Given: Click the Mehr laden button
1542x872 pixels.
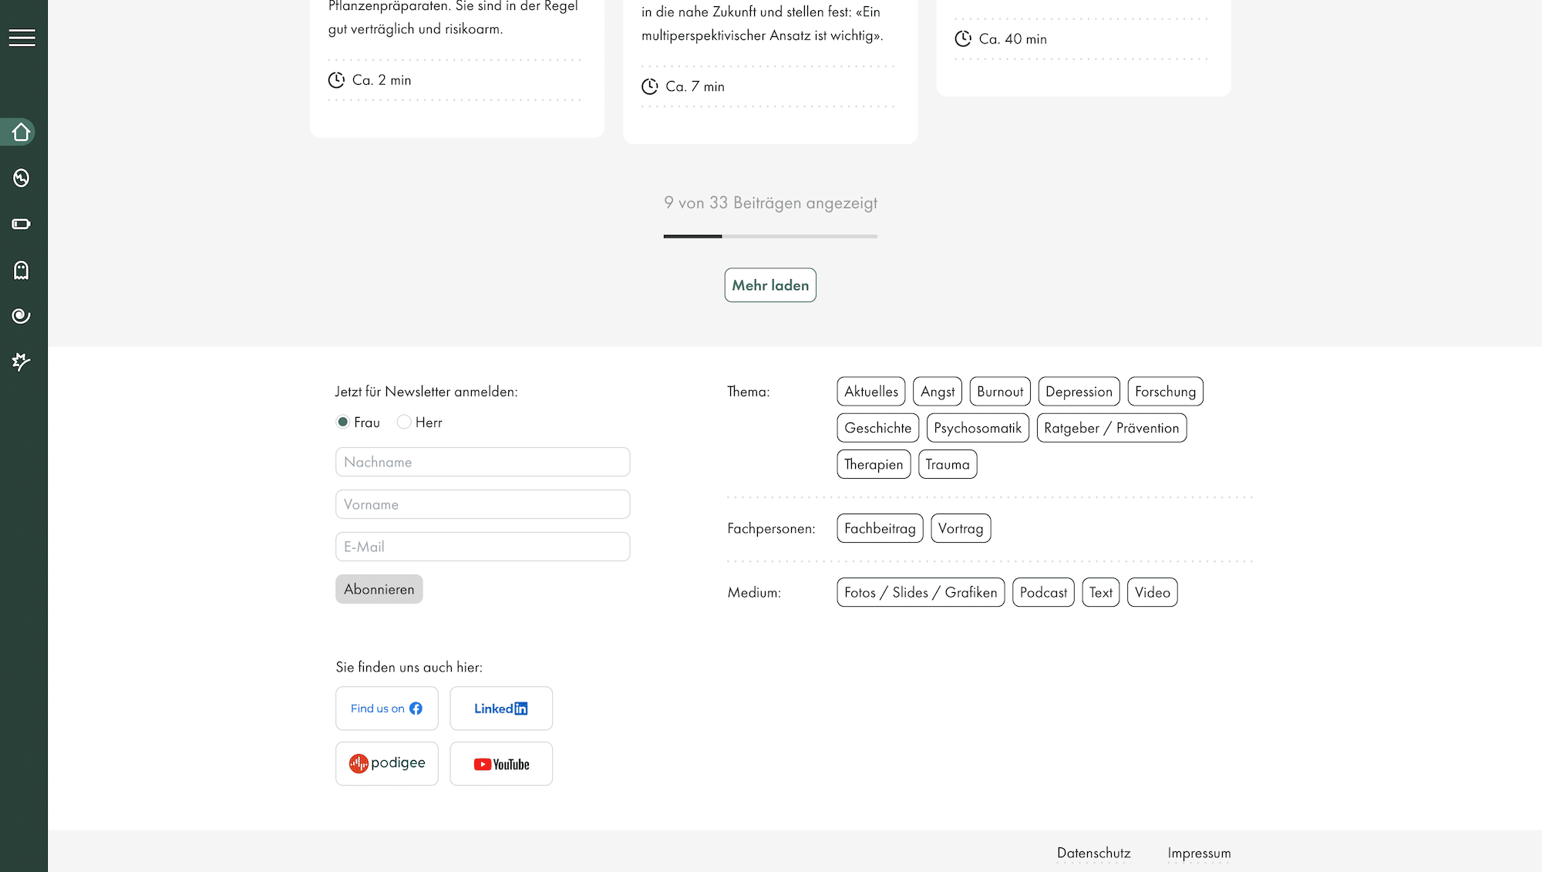Looking at the screenshot, I should [x=770, y=285].
